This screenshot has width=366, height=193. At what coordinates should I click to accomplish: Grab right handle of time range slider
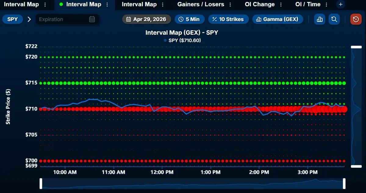point(344,184)
